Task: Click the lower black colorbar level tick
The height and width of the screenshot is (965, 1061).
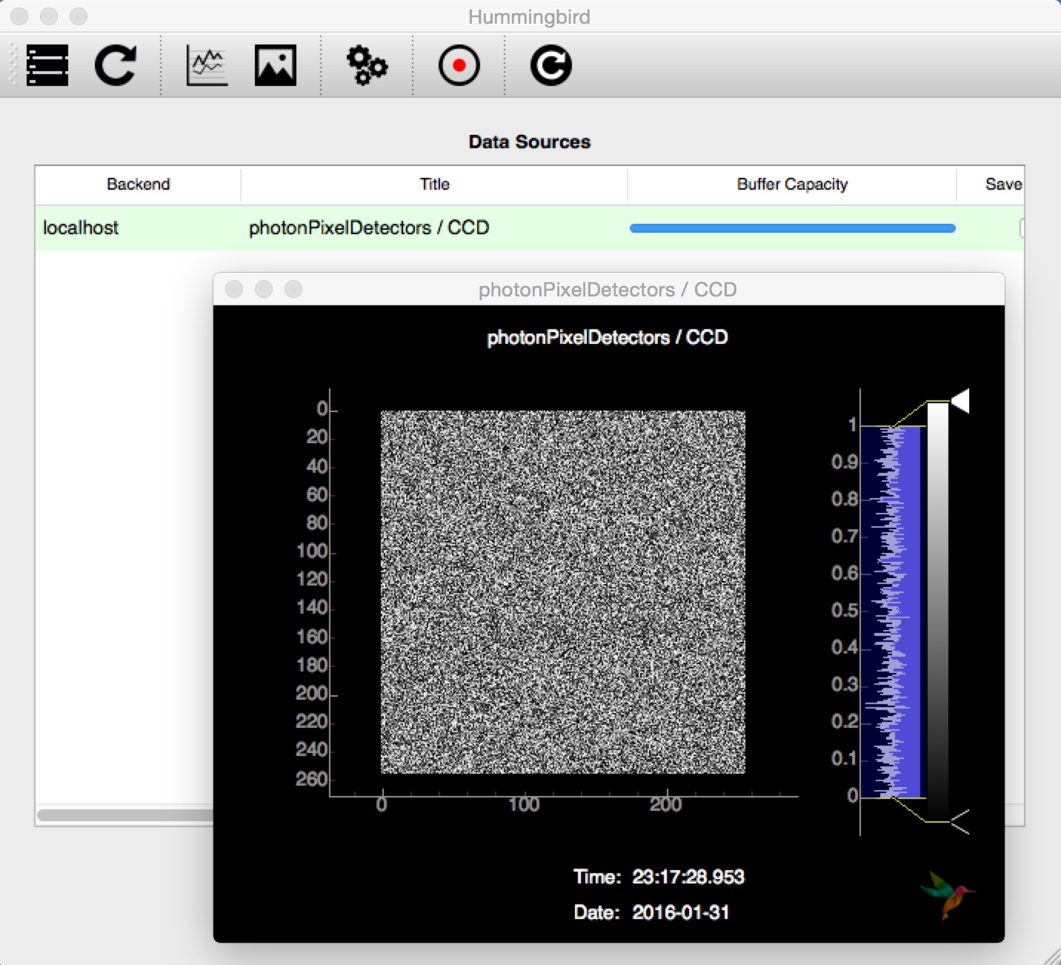Action: click(959, 821)
